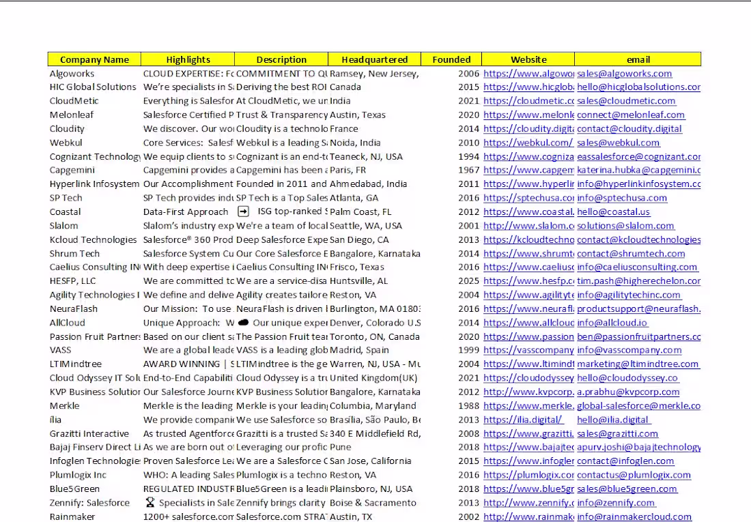Screen dimensions: 751x522
Task: Select the Madrid, Spain headquarters cell
Action: (375, 350)
